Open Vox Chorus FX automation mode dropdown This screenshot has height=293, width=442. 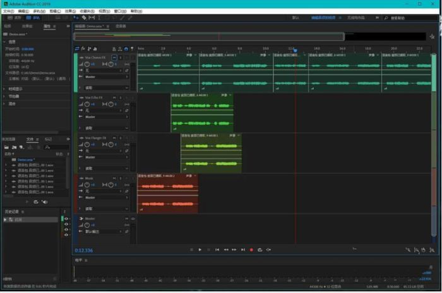[106, 88]
